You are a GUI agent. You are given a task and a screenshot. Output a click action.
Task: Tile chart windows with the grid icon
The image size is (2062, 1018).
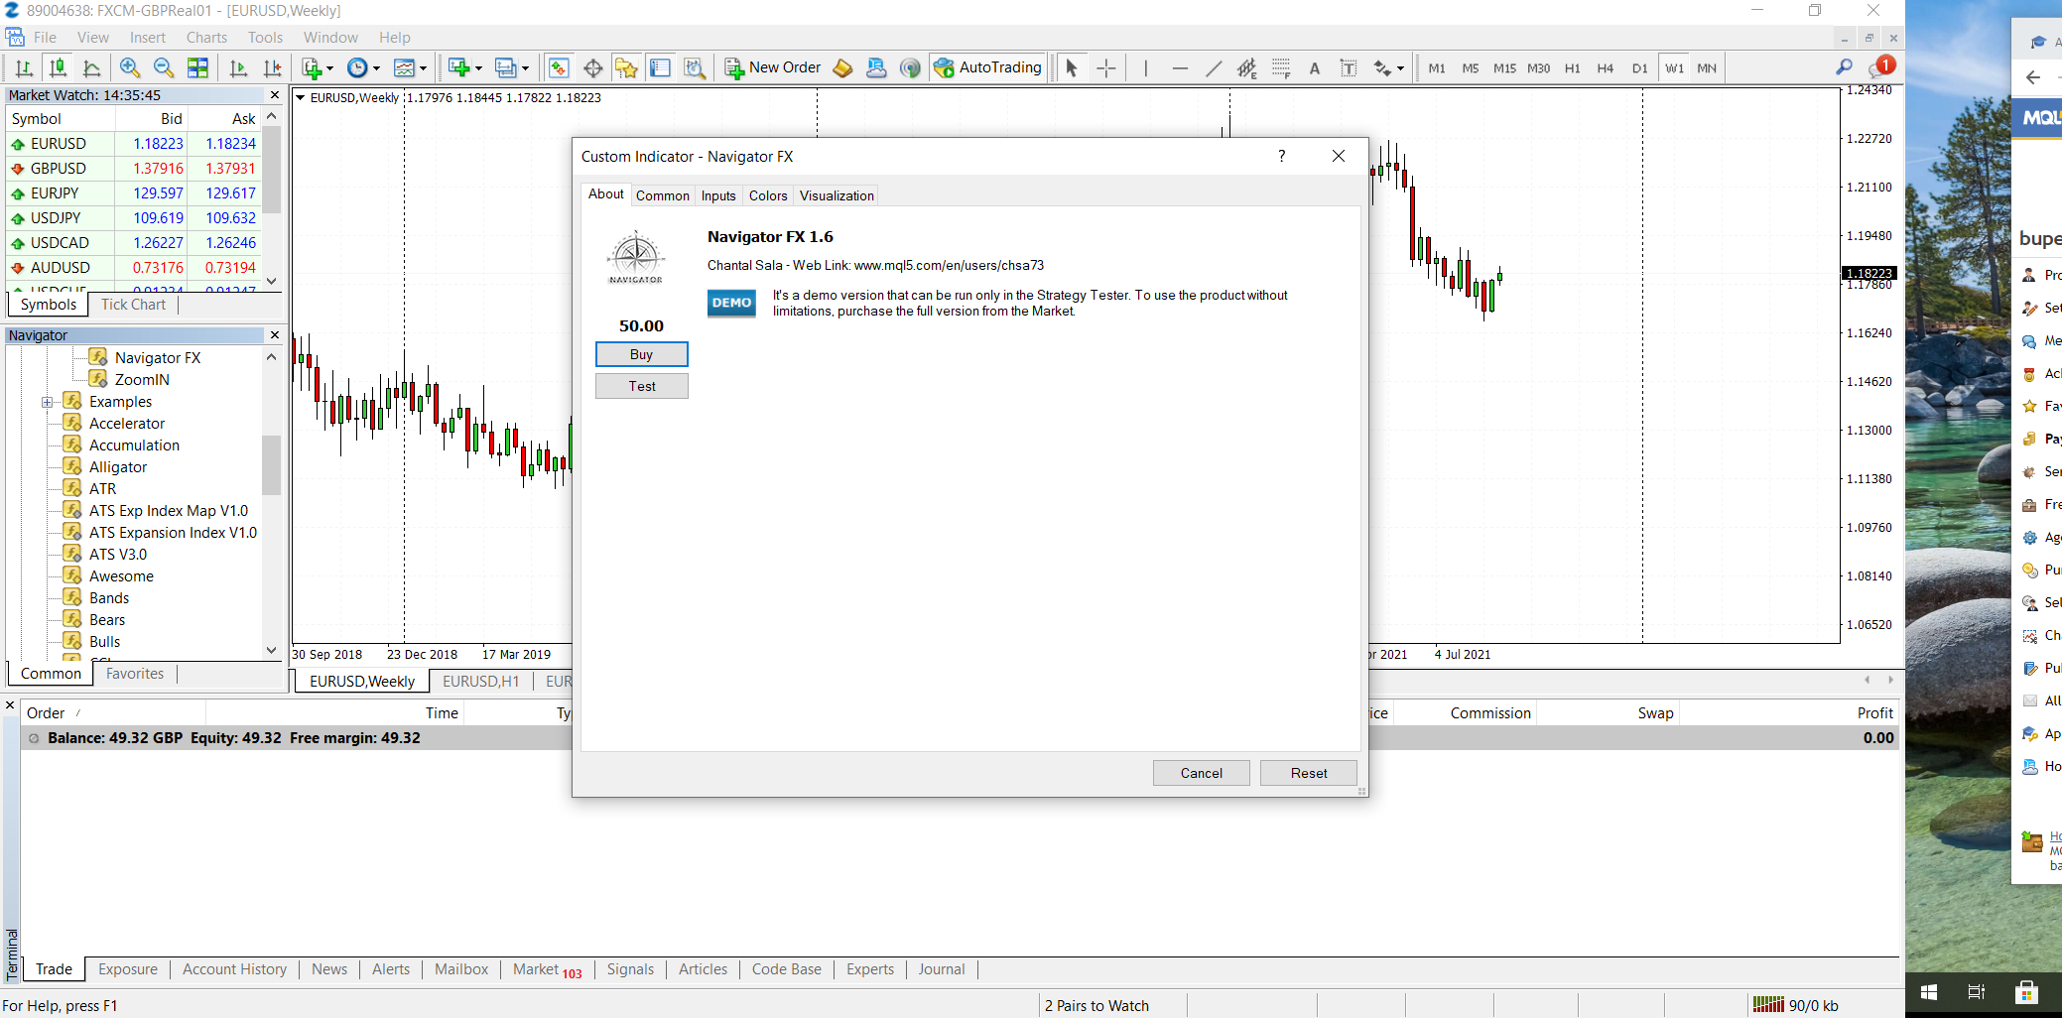198,67
